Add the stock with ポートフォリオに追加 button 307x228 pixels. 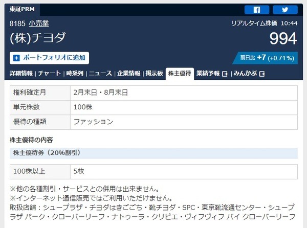click(x=49, y=58)
